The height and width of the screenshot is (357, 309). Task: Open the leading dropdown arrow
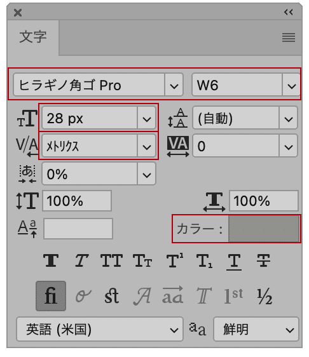(x=288, y=118)
